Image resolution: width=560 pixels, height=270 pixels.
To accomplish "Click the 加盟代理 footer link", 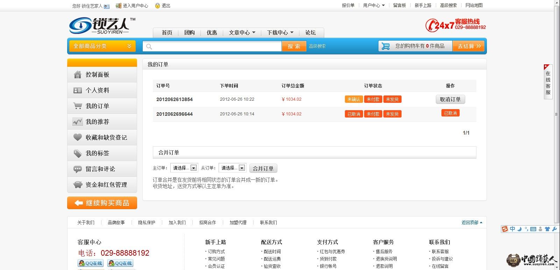I will (238, 222).
